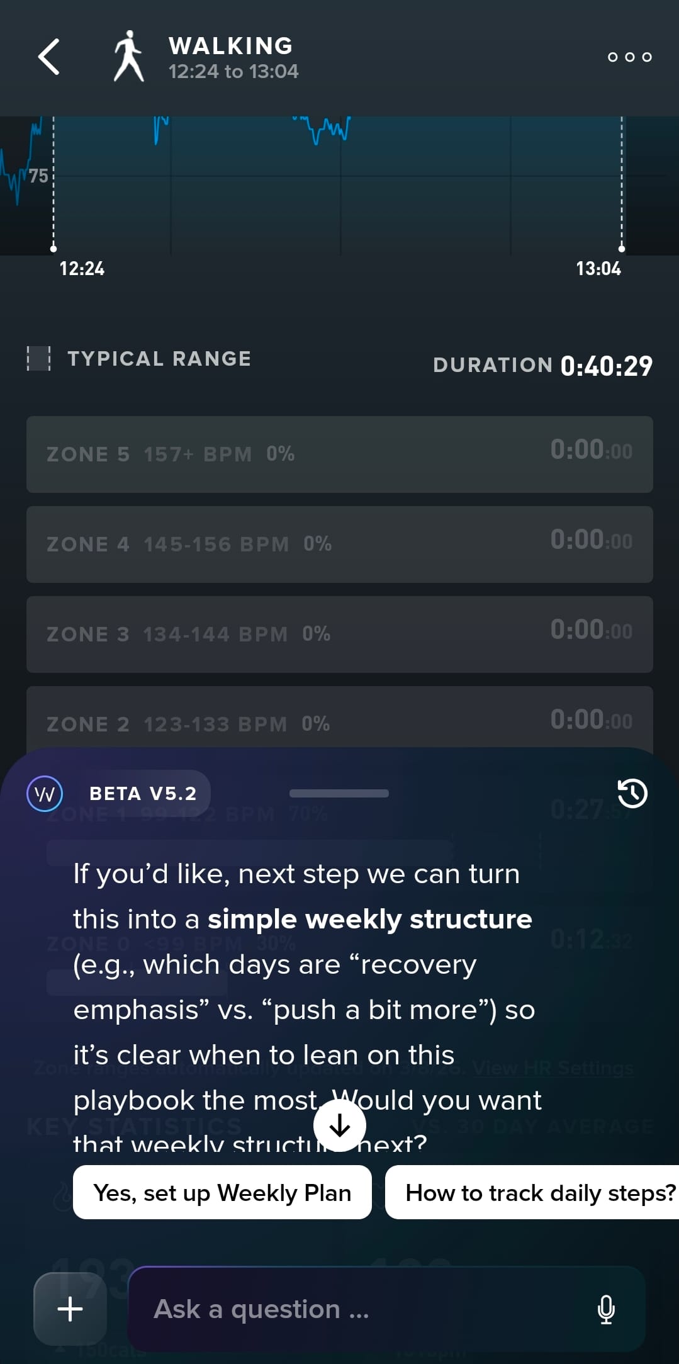The width and height of the screenshot is (679, 1364).
Task: Tap the chat panel drag handle
Action: click(x=339, y=793)
